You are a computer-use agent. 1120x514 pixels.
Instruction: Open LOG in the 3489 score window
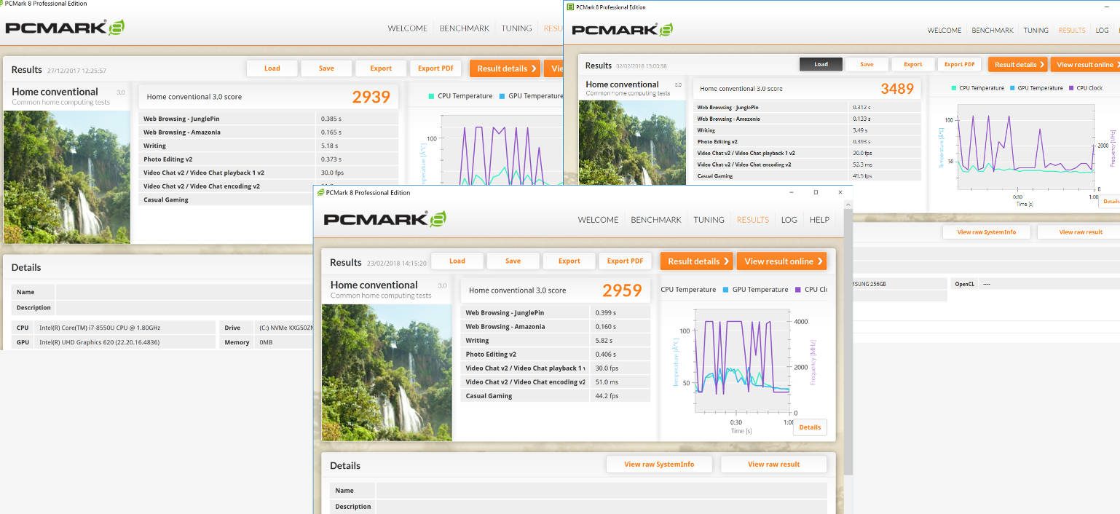[1102, 31]
